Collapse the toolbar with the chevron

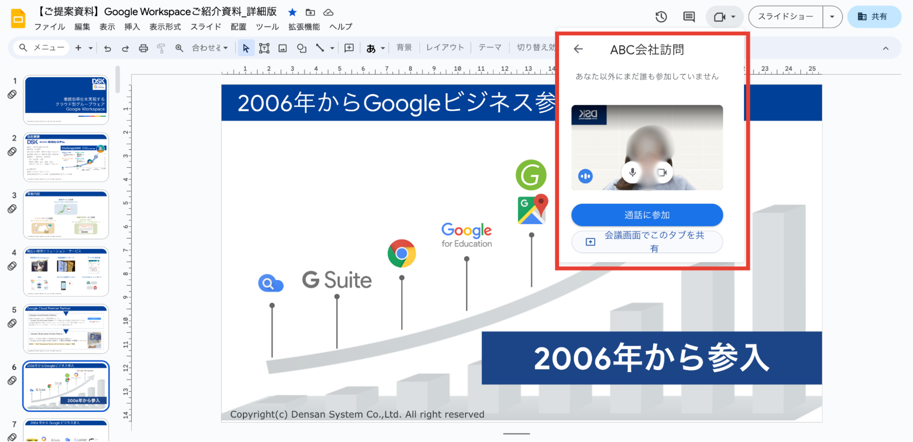coord(886,48)
